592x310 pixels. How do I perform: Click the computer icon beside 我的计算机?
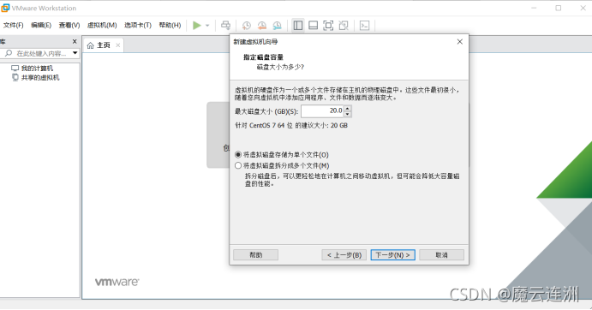pyautogui.click(x=15, y=69)
